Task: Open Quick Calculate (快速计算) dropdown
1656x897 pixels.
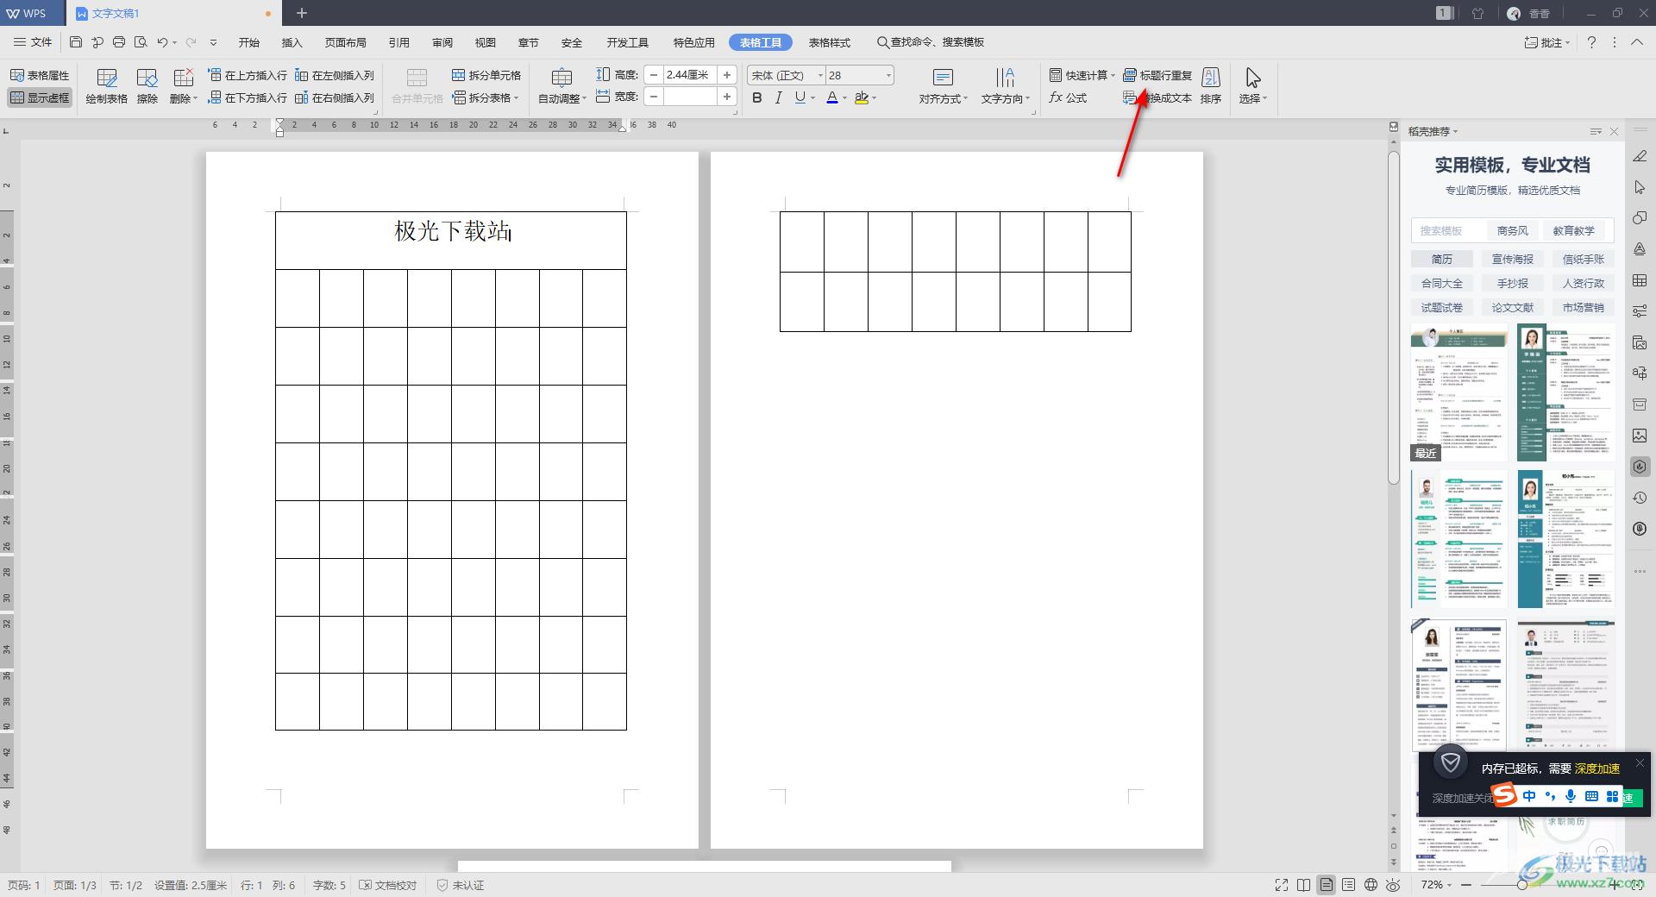Action: click(1082, 75)
